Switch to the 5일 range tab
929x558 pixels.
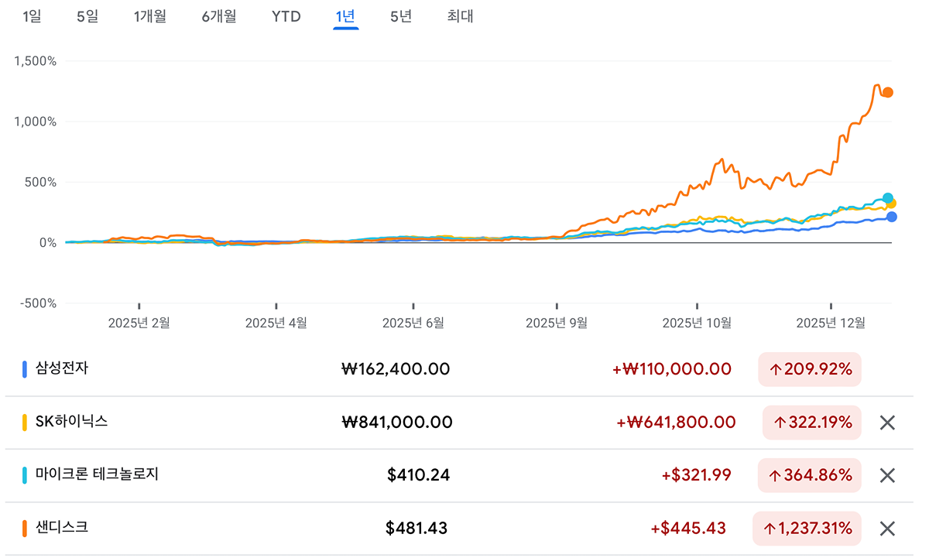[87, 16]
